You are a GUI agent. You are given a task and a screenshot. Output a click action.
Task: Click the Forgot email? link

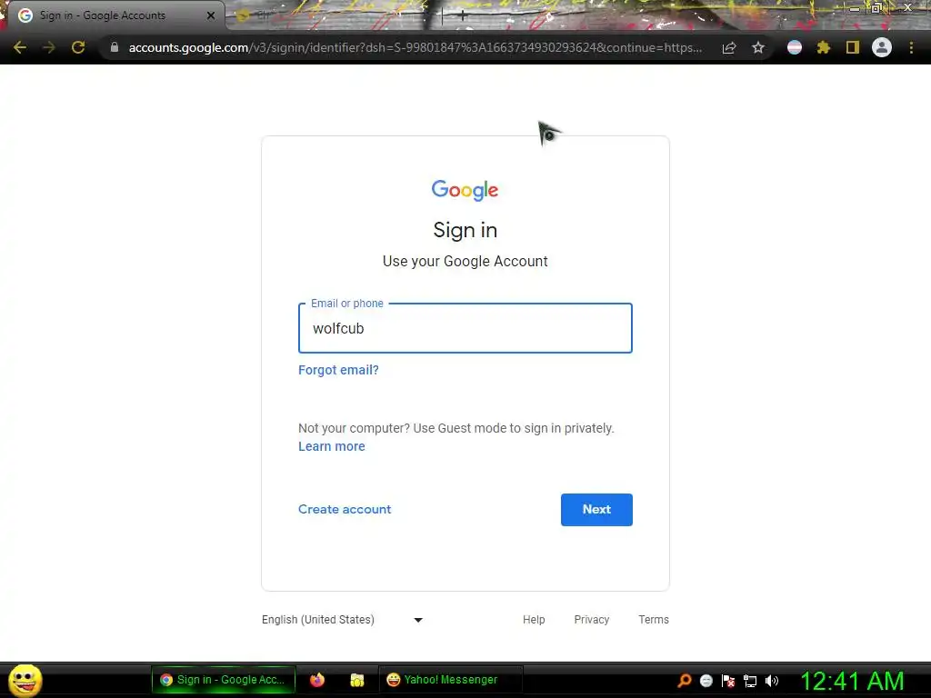tap(338, 370)
